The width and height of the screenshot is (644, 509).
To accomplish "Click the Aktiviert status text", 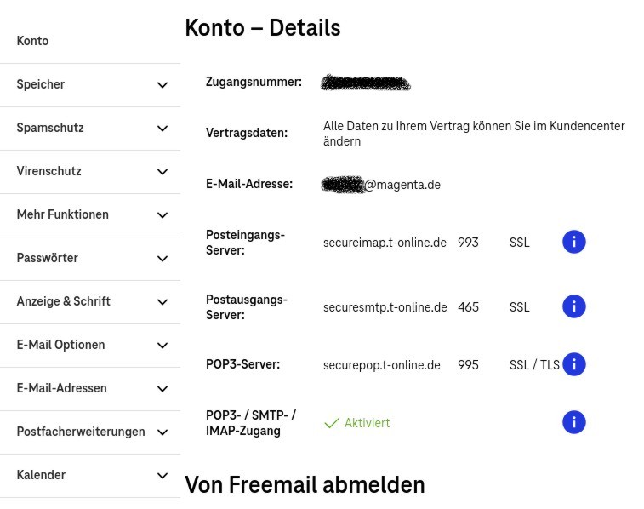I will coord(367,423).
